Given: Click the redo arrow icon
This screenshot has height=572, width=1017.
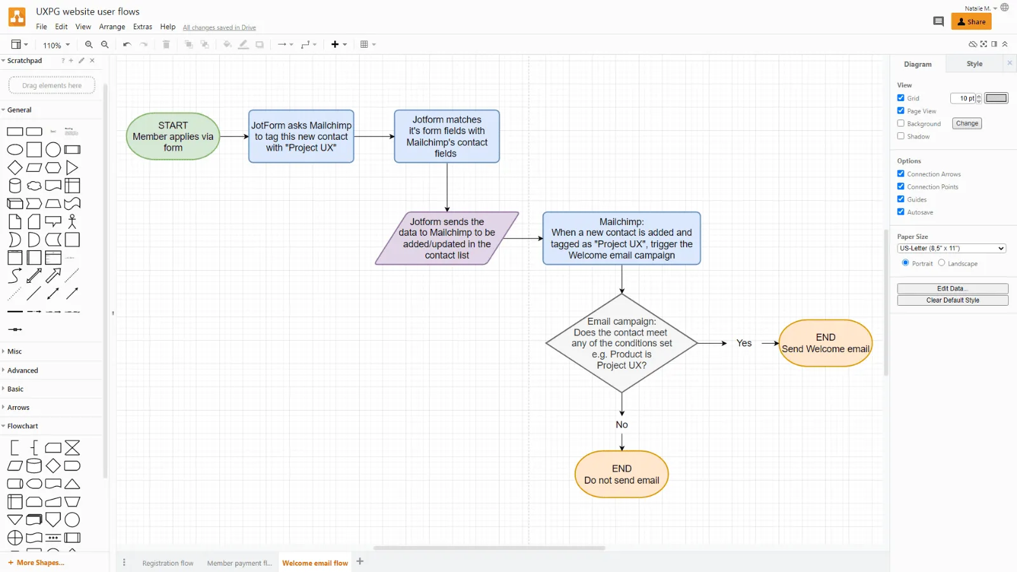Looking at the screenshot, I should tap(144, 44).
